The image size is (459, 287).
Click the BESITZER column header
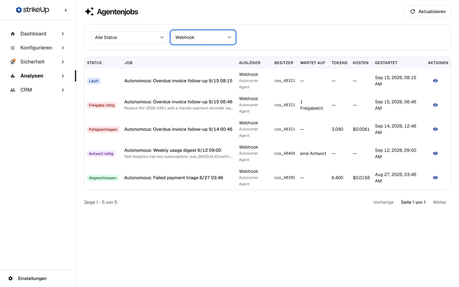pos(284,63)
